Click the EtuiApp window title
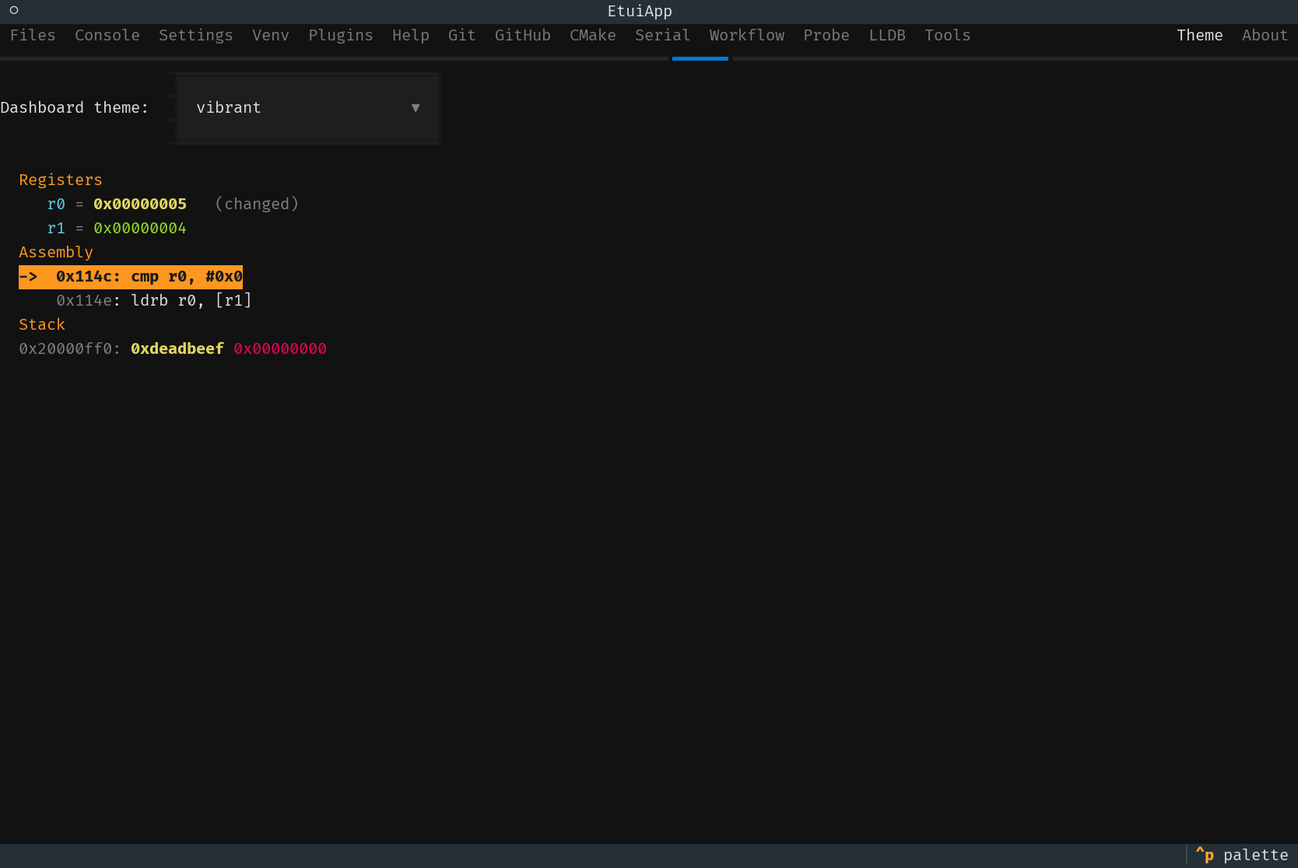The image size is (1298, 868). tap(640, 11)
